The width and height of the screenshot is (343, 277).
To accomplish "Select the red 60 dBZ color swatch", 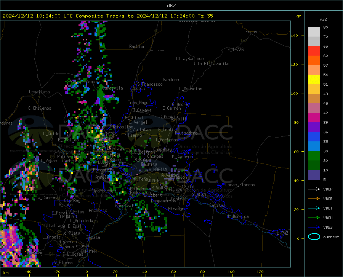I will click(314, 51).
